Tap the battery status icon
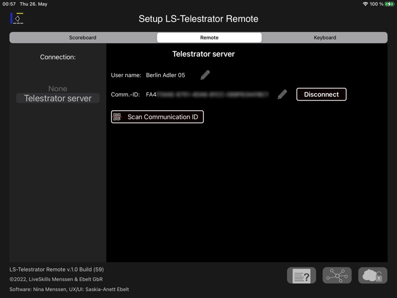This screenshot has height=298, width=397. tap(390, 4)
